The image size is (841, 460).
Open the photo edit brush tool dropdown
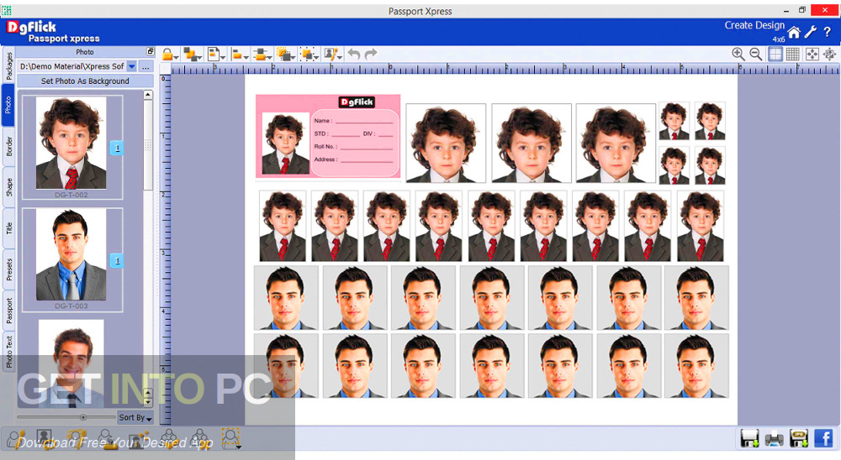pos(333,54)
